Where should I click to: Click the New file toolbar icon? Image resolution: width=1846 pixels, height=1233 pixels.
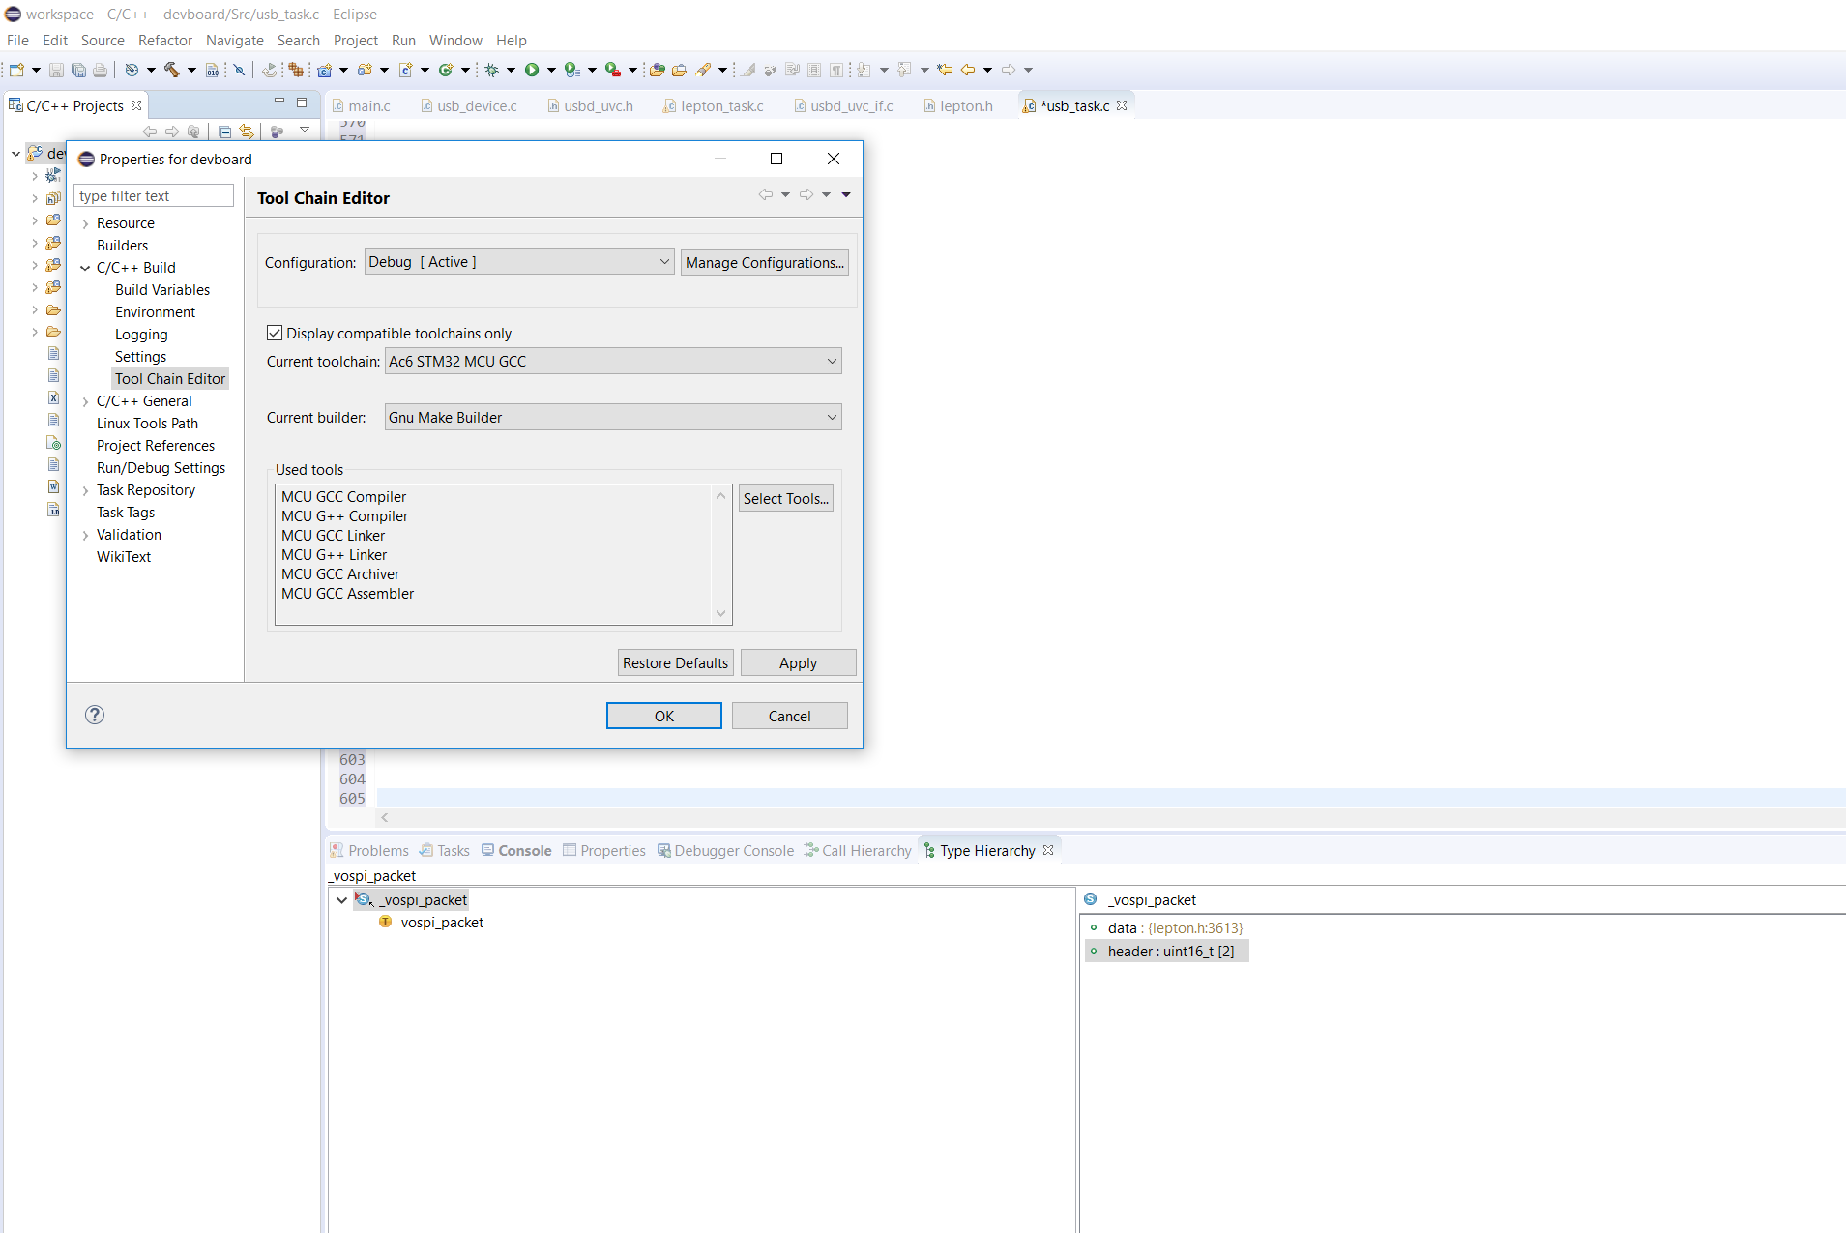16,70
